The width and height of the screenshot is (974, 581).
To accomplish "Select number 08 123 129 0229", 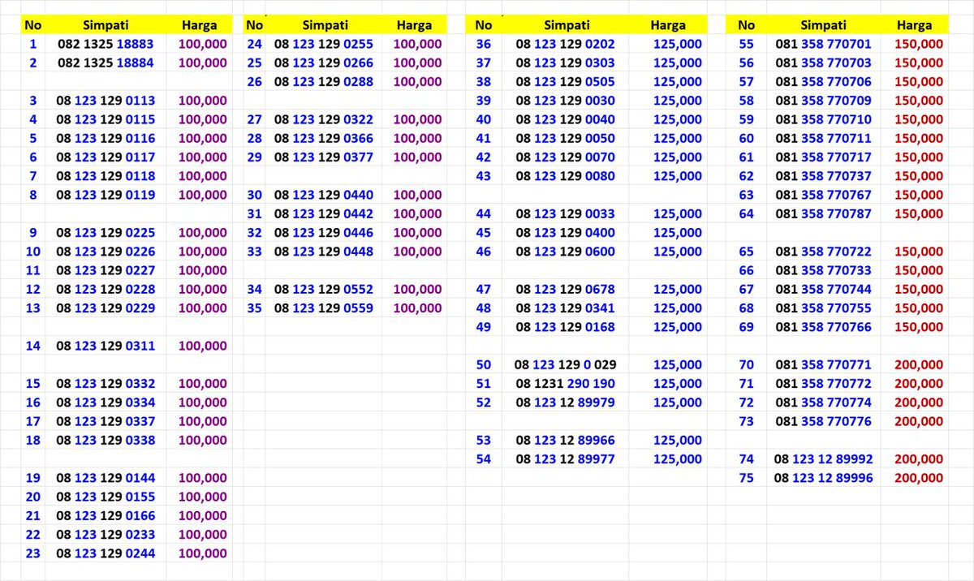I will (106, 308).
